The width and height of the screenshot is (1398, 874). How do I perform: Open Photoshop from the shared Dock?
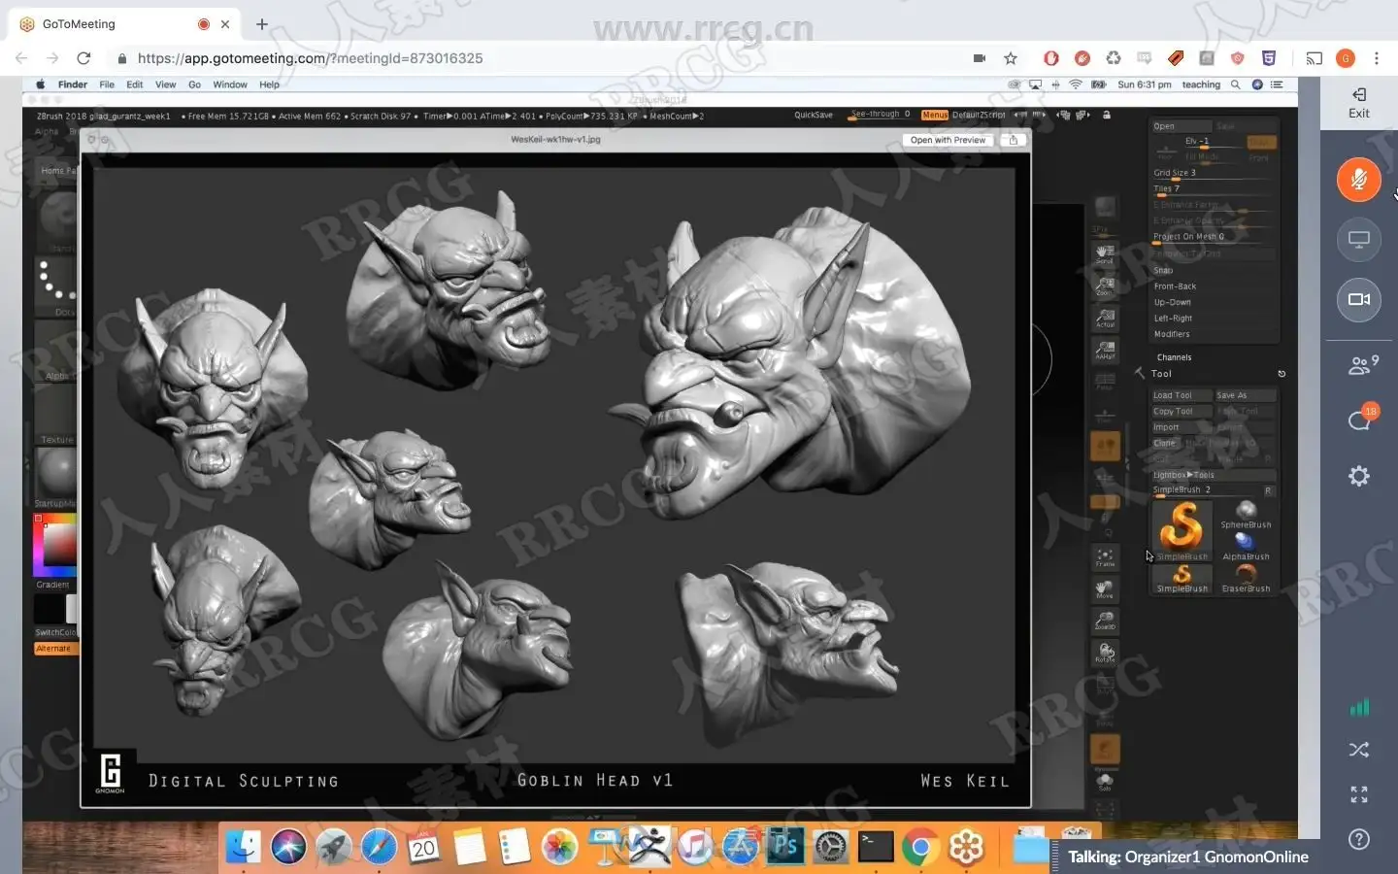(x=783, y=847)
